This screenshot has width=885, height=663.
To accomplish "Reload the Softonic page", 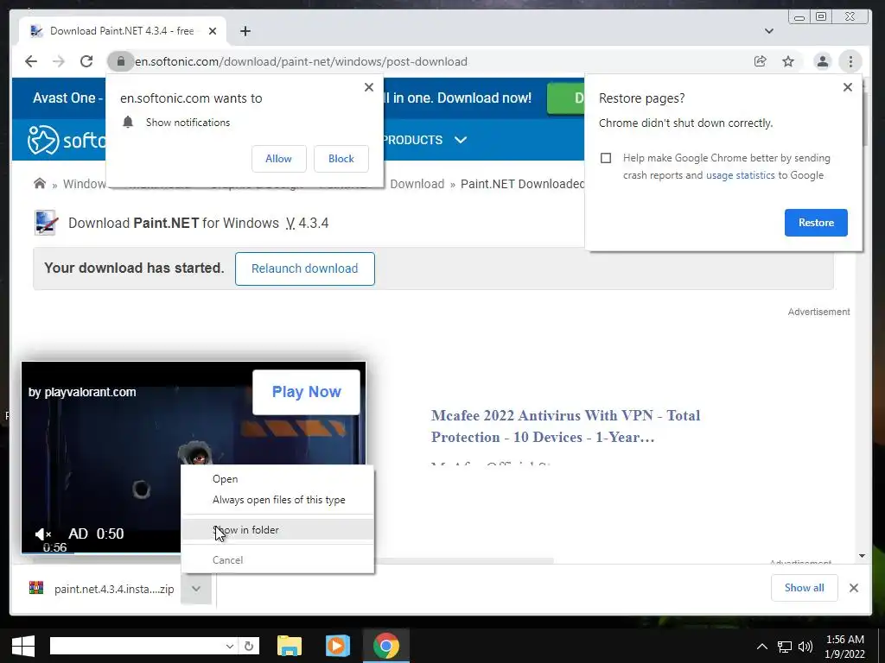I will (x=86, y=61).
